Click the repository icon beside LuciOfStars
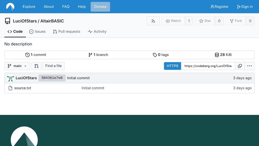259x146 pixels. [x=8, y=21]
